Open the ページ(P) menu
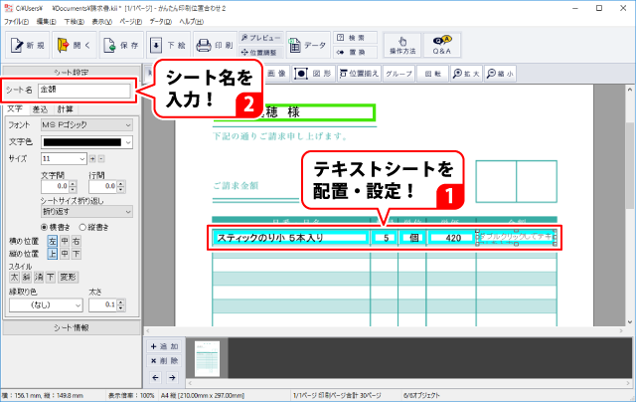The width and height of the screenshot is (636, 402). pyautogui.click(x=131, y=22)
